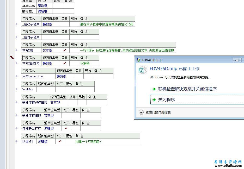244x169 pixels.
Task: Expand the AddConnection subroutine
Action: click(x=16, y=76)
